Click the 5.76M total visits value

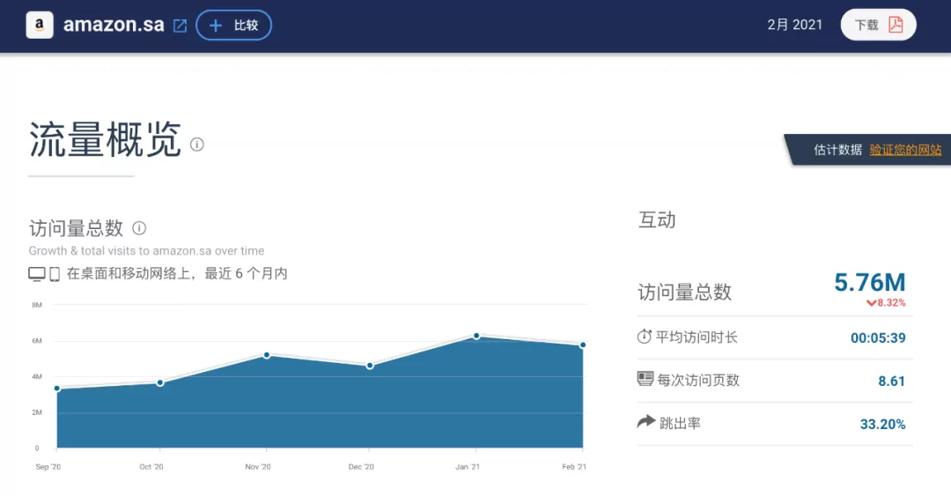pos(870,282)
